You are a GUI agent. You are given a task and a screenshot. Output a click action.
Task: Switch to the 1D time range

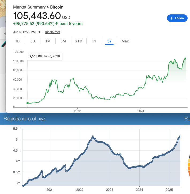pyautogui.click(x=17, y=41)
